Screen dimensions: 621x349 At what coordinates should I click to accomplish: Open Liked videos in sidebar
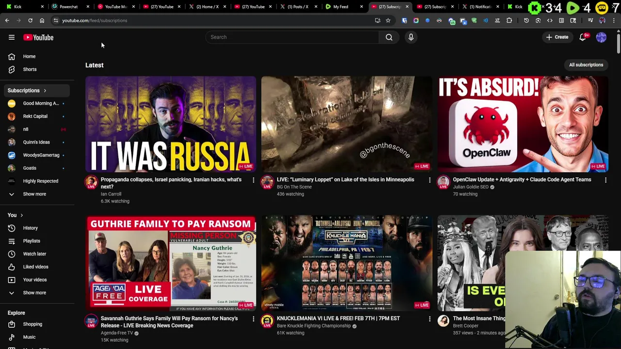click(37, 267)
